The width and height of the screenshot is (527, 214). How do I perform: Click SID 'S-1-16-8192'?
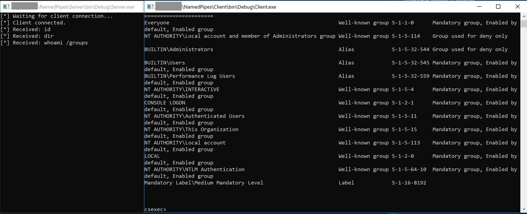[409, 183]
